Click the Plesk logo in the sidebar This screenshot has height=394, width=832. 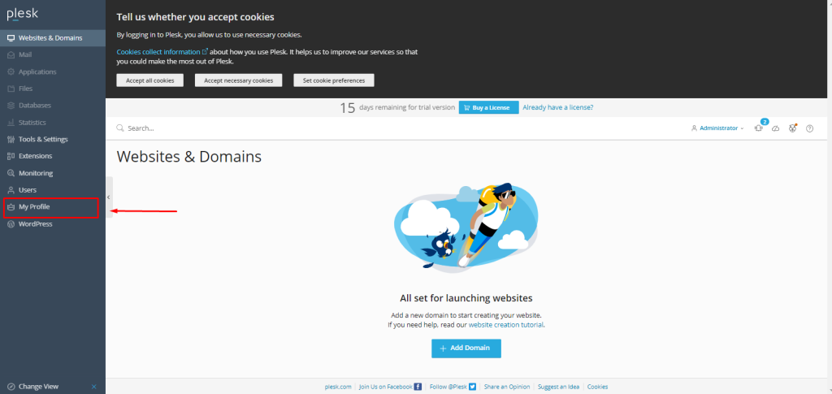click(22, 15)
